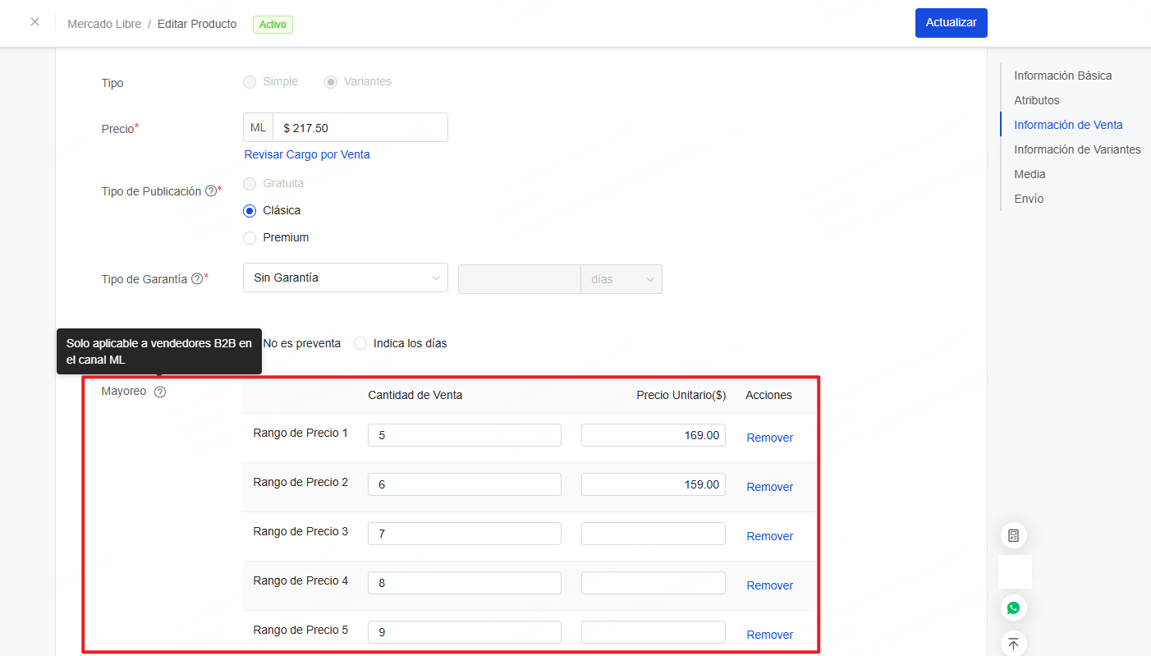This screenshot has width=1151, height=656.
Task: Click empty unit price for Rango de Precio 3
Action: [653, 534]
